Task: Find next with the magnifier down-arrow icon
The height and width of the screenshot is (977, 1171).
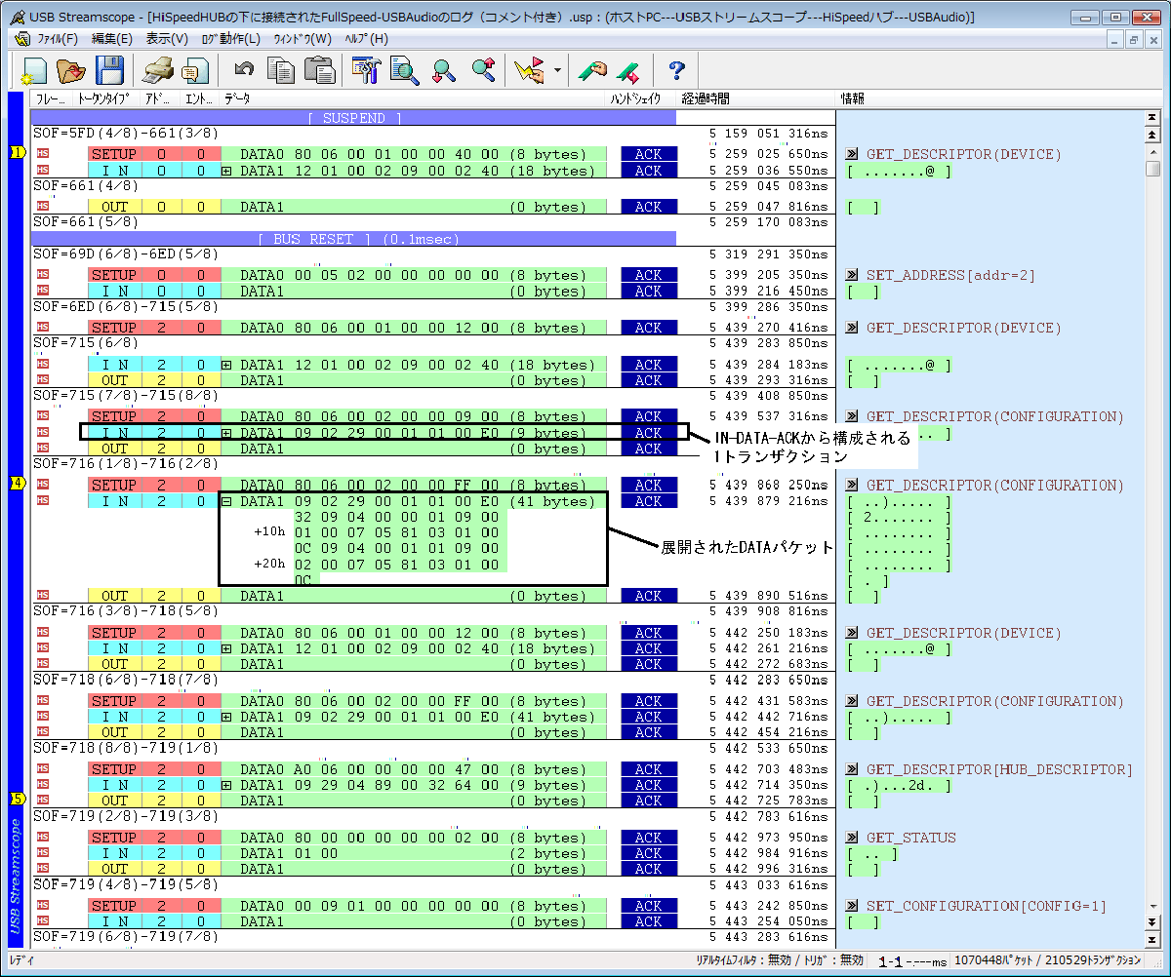Action: (x=444, y=70)
